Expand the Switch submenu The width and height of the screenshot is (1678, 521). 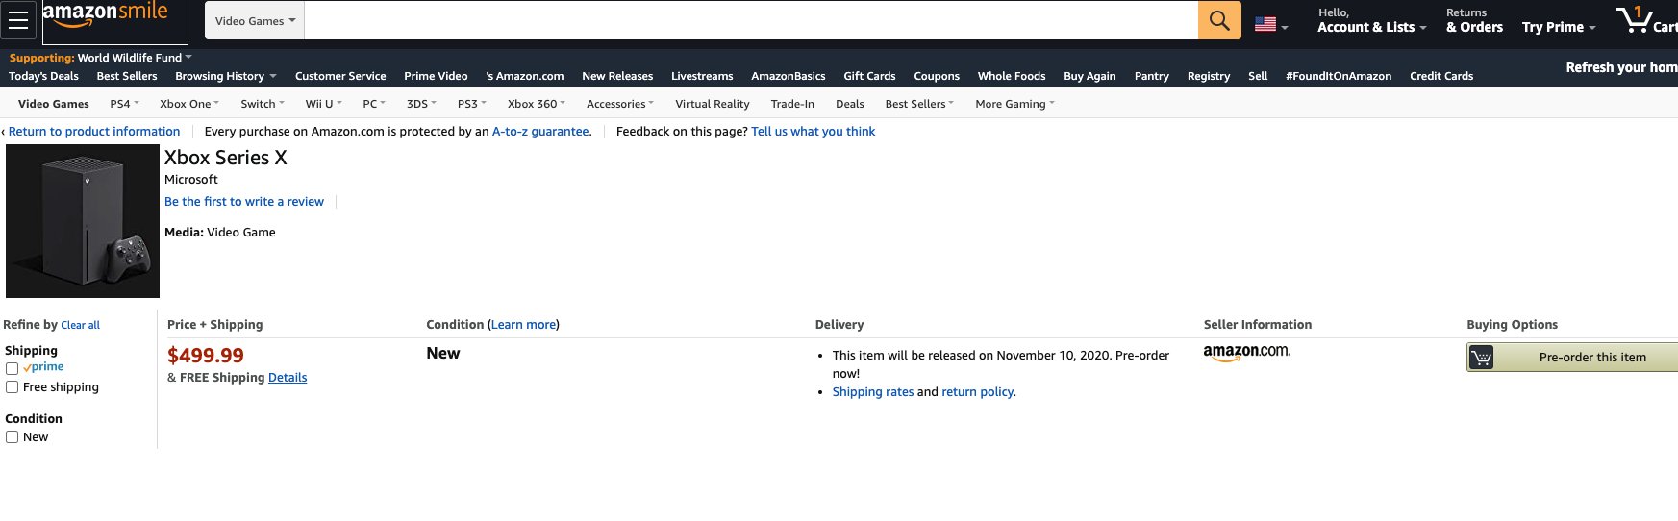pos(263,104)
